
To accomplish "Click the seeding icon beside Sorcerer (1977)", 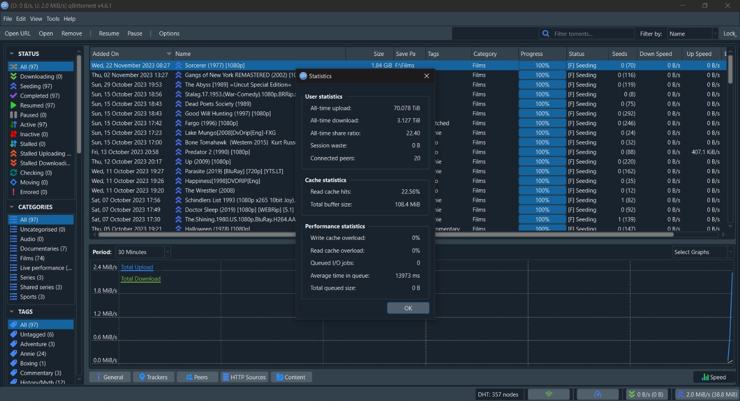I will tap(179, 66).
